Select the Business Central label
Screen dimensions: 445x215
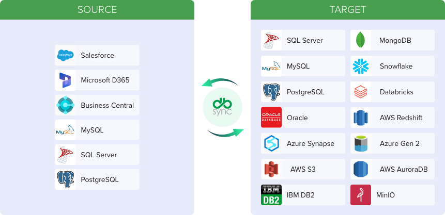pos(108,105)
